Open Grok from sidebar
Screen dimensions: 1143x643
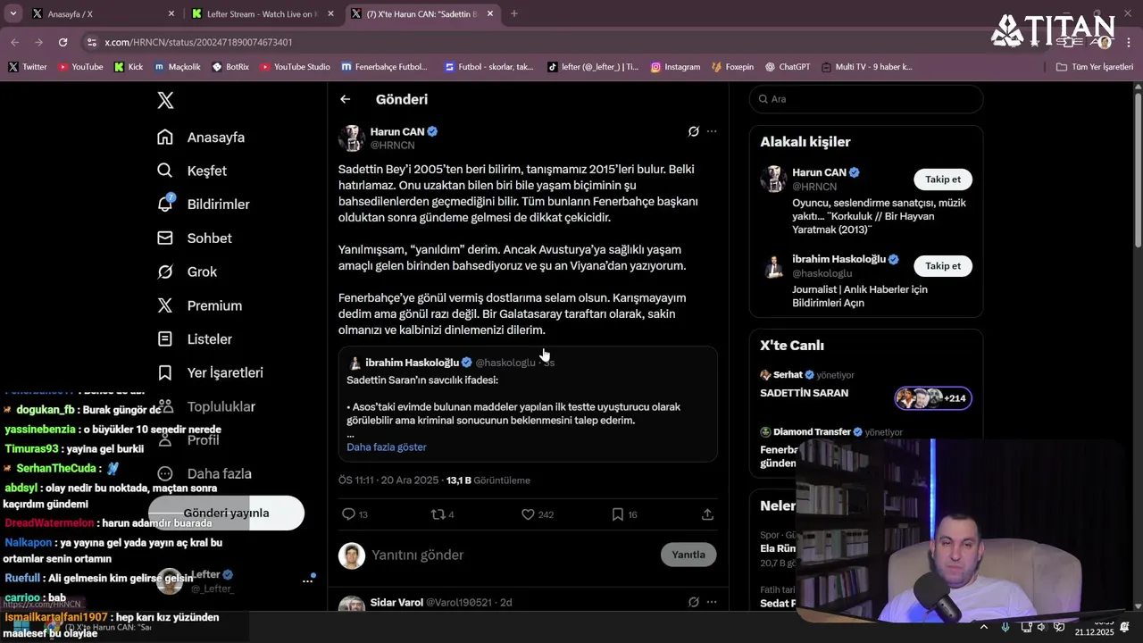point(188,271)
